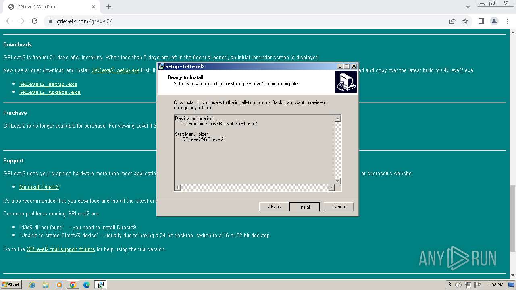Open the Action Center flag icon
The width and height of the screenshot is (516, 290).
pyautogui.click(x=478, y=285)
